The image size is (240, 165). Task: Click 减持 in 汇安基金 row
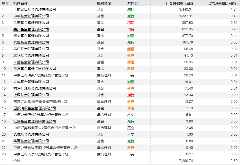click(131, 121)
